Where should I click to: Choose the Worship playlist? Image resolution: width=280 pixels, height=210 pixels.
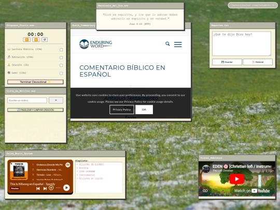pyautogui.click(x=84, y=168)
